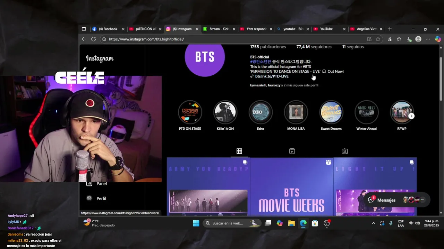The image size is (444, 249).
Task: Open the Windows Start menu
Action: (196, 223)
